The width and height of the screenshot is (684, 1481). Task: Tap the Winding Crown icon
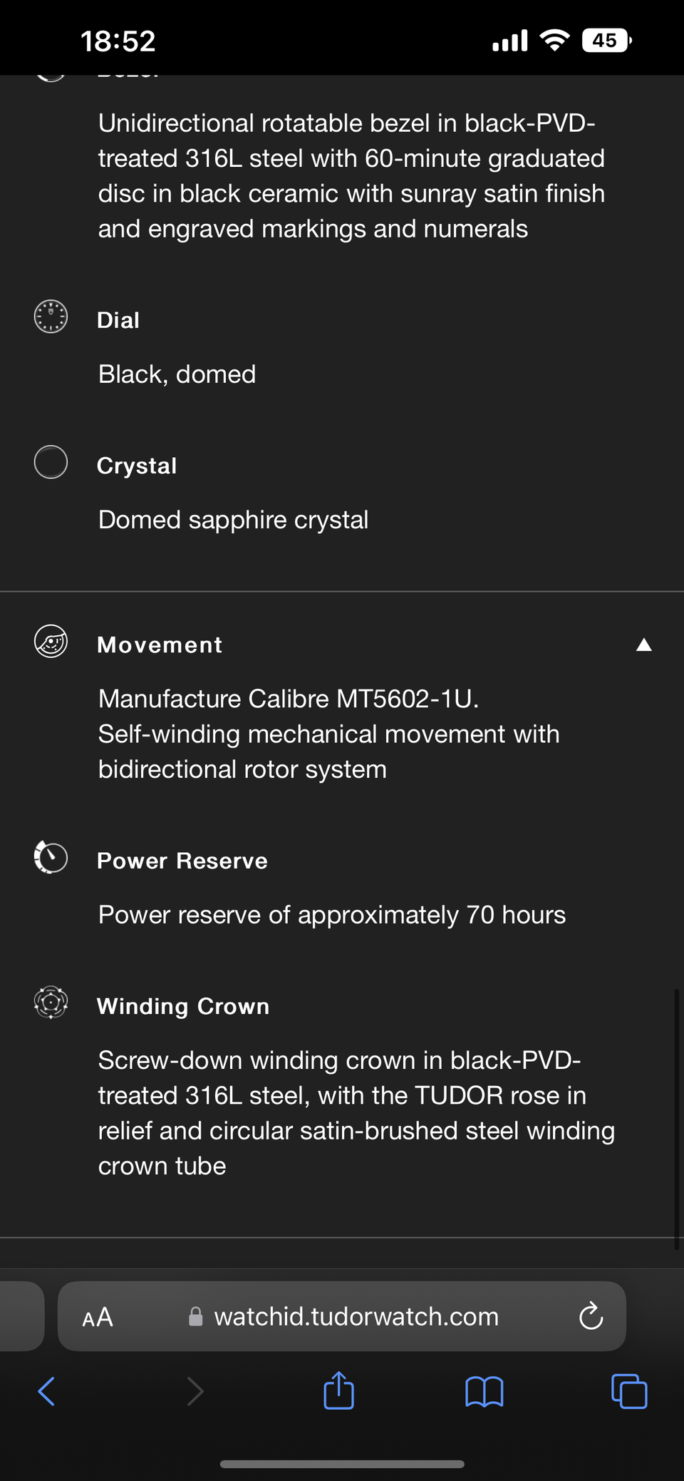pyautogui.click(x=51, y=1003)
